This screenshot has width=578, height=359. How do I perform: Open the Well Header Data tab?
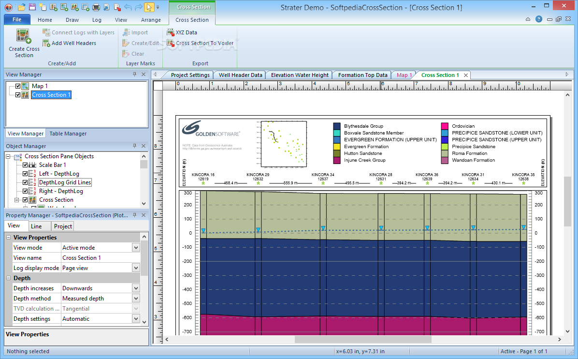point(240,75)
